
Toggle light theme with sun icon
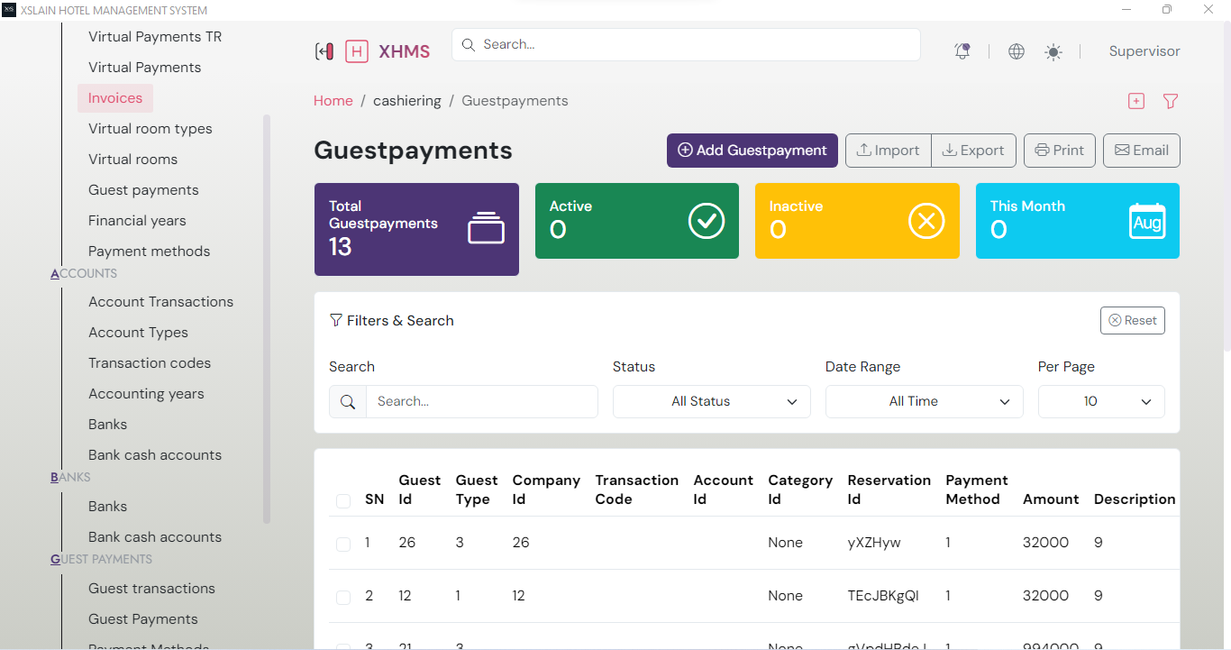[1053, 52]
